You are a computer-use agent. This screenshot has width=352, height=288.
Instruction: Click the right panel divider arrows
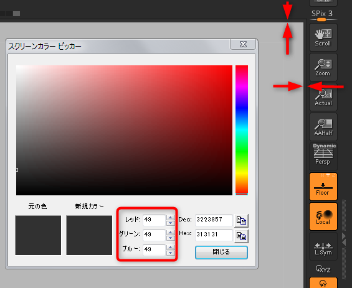pyautogui.click(x=344, y=239)
